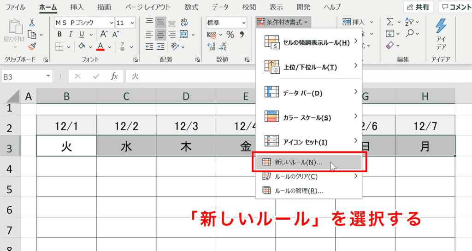This screenshot has width=472, height=251.
Task: Switch to the データ tab
Action: click(x=220, y=7)
